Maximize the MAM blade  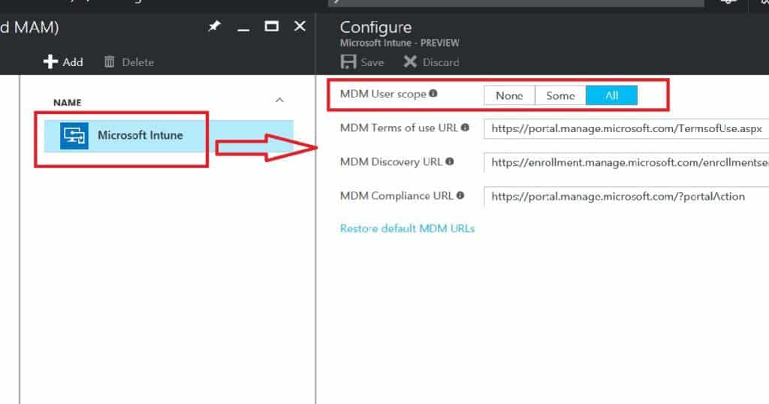coord(271,26)
